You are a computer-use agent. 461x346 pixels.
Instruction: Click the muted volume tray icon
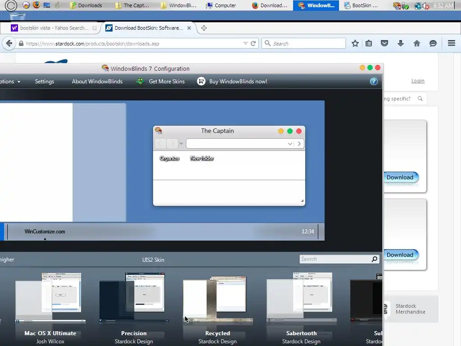(x=426, y=5)
